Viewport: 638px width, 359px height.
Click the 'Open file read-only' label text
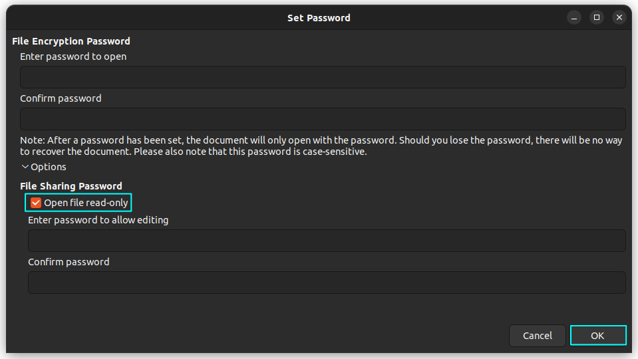[x=86, y=203]
